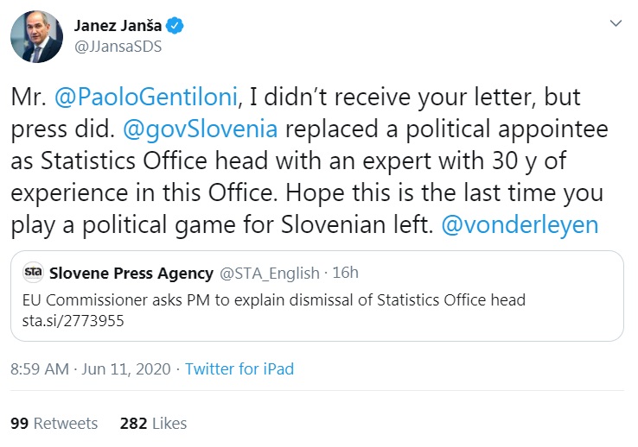Click the Jun 11, 2020 date
638x447 pixels.
click(x=127, y=369)
